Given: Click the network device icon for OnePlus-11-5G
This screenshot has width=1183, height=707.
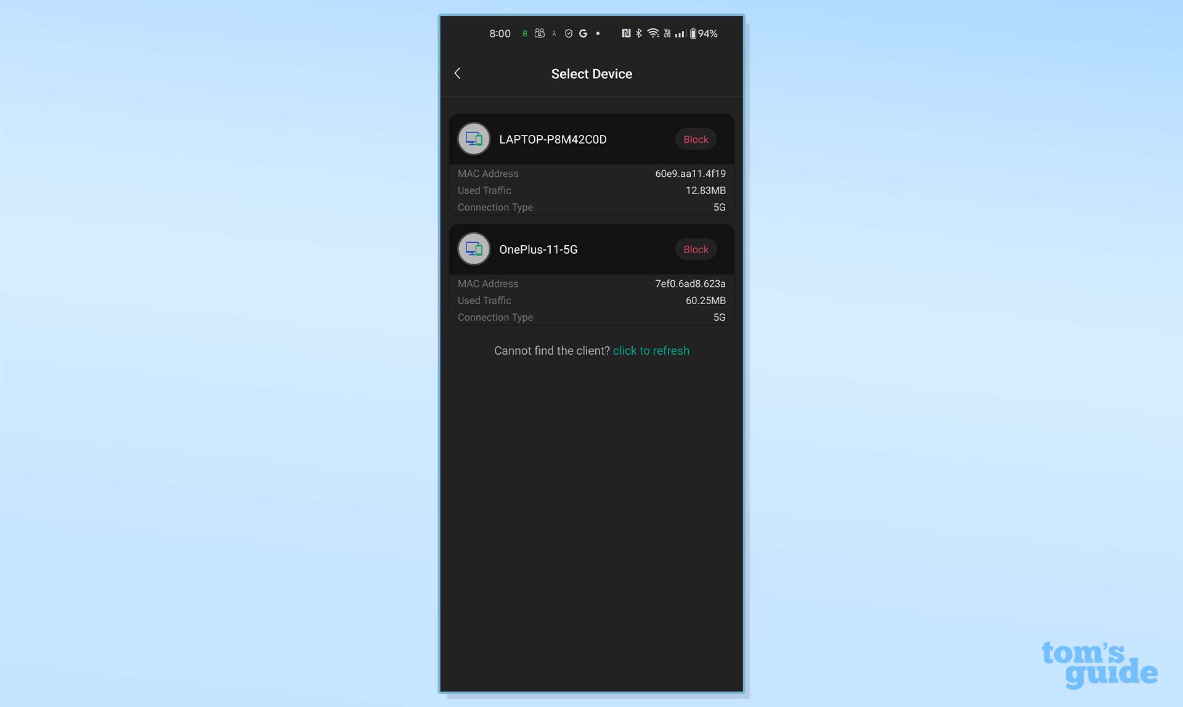Looking at the screenshot, I should click(x=473, y=248).
